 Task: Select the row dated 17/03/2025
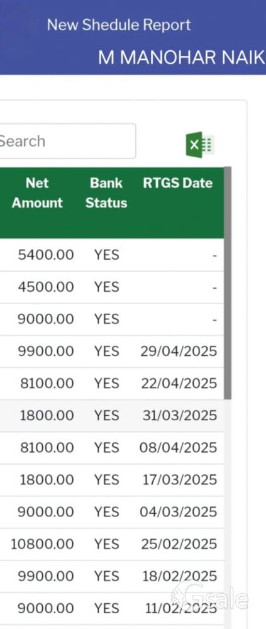[x=112, y=480]
